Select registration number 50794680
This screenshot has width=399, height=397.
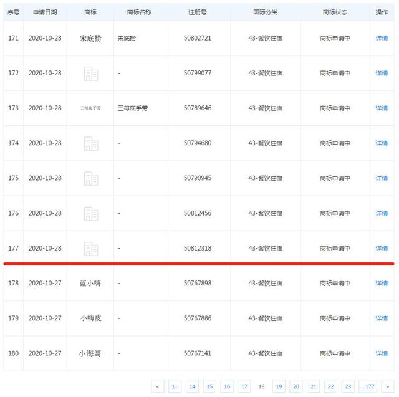[198, 143]
